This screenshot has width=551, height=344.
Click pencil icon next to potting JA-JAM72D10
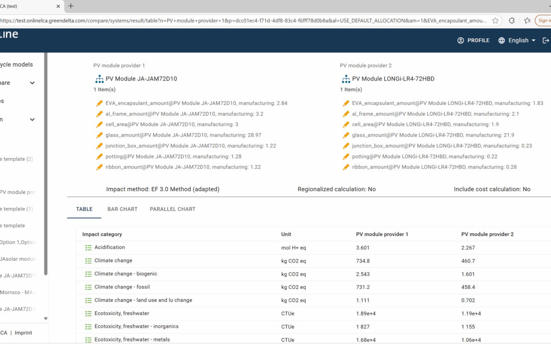pyautogui.click(x=99, y=157)
